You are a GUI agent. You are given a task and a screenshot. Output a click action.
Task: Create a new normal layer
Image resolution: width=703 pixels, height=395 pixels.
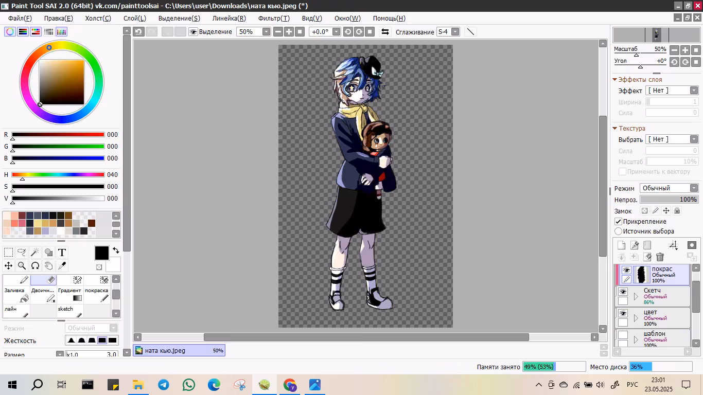(622, 245)
